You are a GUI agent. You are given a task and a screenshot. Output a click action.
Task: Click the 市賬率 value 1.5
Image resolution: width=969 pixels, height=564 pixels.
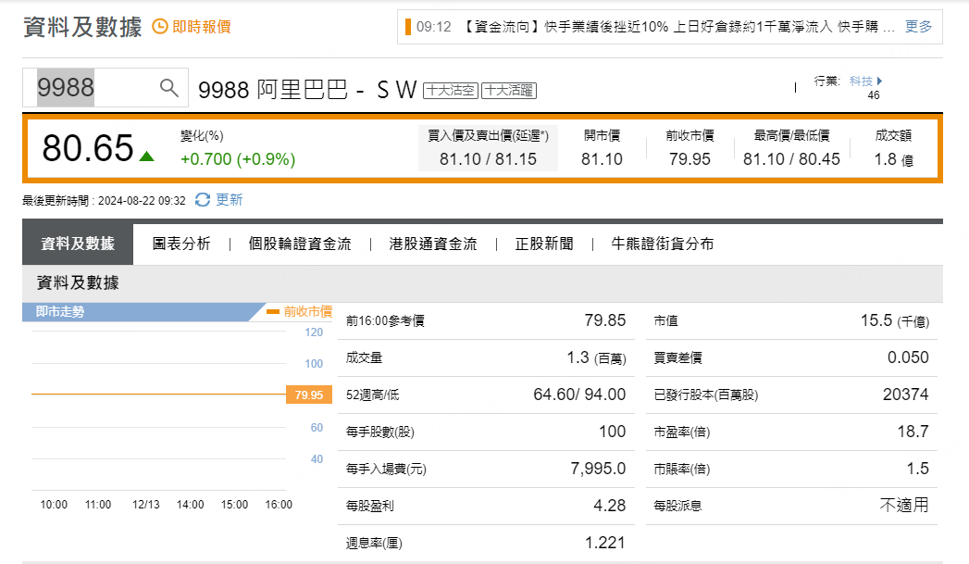(x=918, y=469)
